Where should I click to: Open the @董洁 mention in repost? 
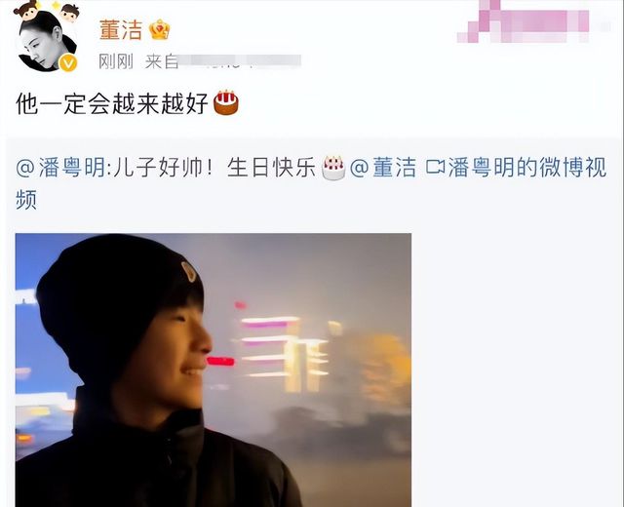[x=383, y=167]
